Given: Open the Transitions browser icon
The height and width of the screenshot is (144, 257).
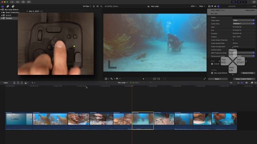Looking at the screenshot, I should 255,83.
